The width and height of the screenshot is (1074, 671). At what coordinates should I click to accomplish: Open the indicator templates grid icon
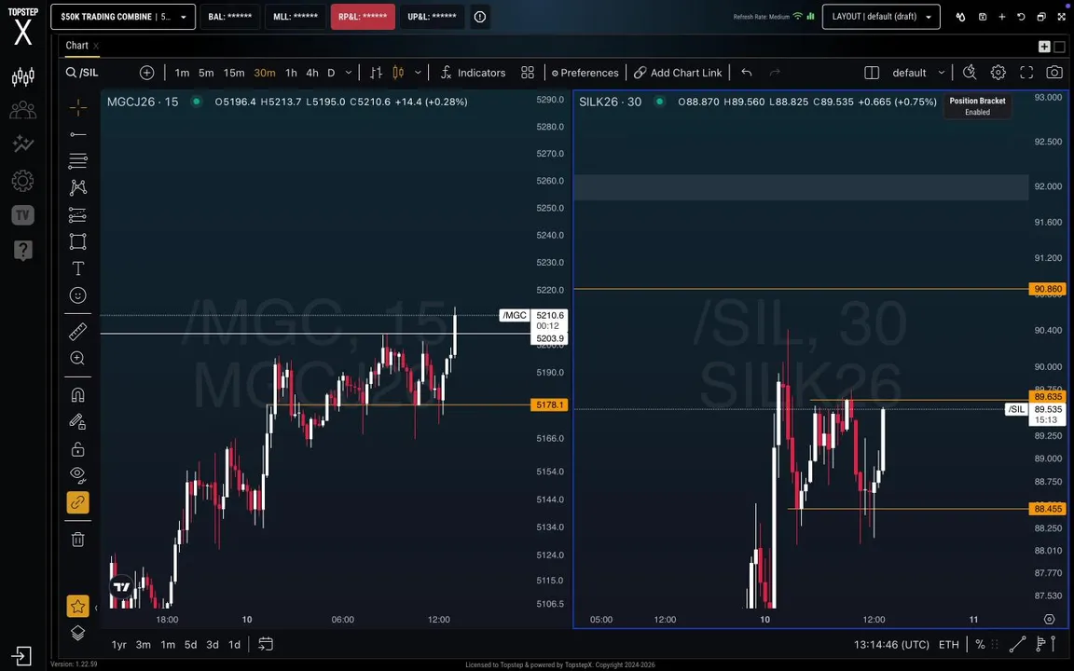(x=528, y=73)
